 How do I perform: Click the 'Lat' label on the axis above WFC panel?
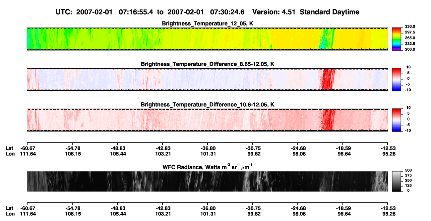click(x=9, y=148)
